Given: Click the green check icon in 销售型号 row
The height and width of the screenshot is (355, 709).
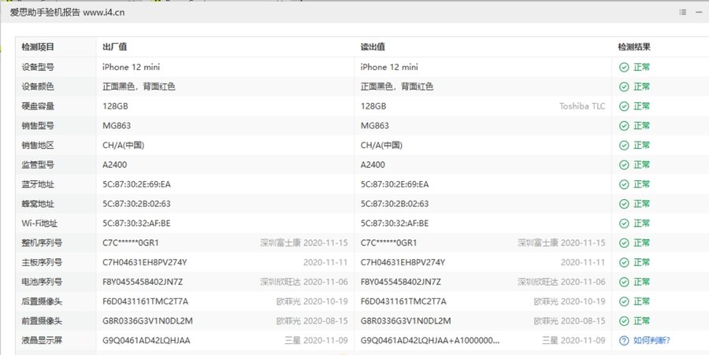Looking at the screenshot, I should click(624, 126).
